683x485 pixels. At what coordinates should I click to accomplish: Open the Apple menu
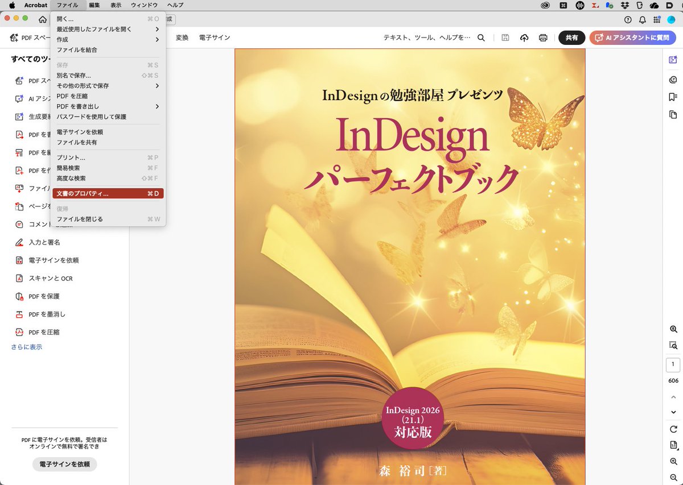(x=12, y=5)
